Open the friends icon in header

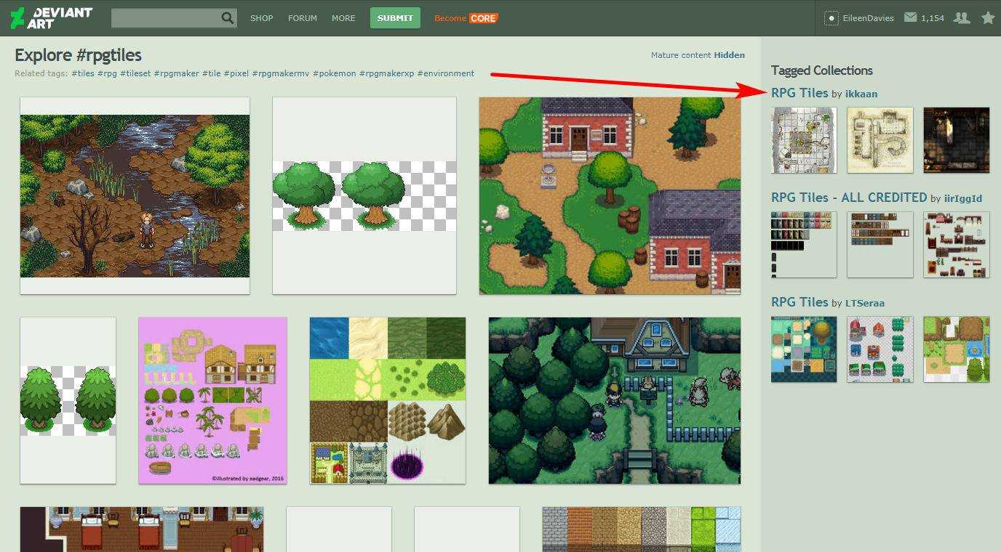point(962,18)
